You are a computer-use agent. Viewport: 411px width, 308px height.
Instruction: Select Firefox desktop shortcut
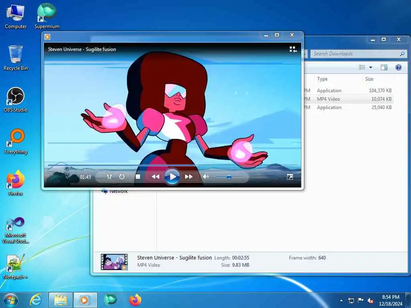point(16,183)
